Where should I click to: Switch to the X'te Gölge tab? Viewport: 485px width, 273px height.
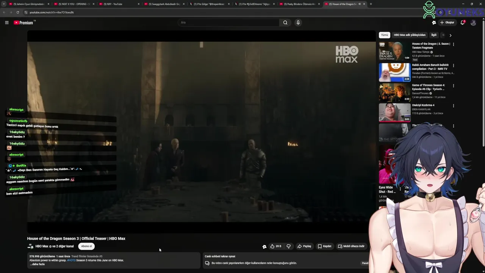(x=208, y=4)
